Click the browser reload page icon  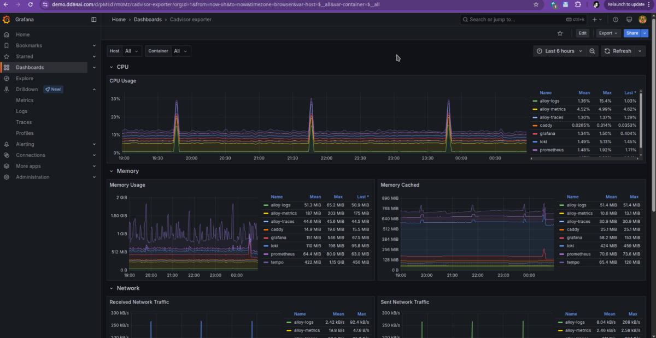point(30,4)
